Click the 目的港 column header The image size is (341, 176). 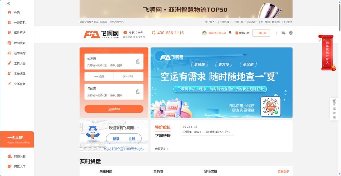click(x=158, y=172)
